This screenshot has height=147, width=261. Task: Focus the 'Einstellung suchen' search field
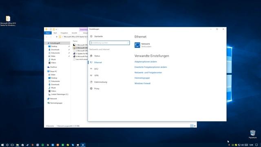[x=110, y=43]
